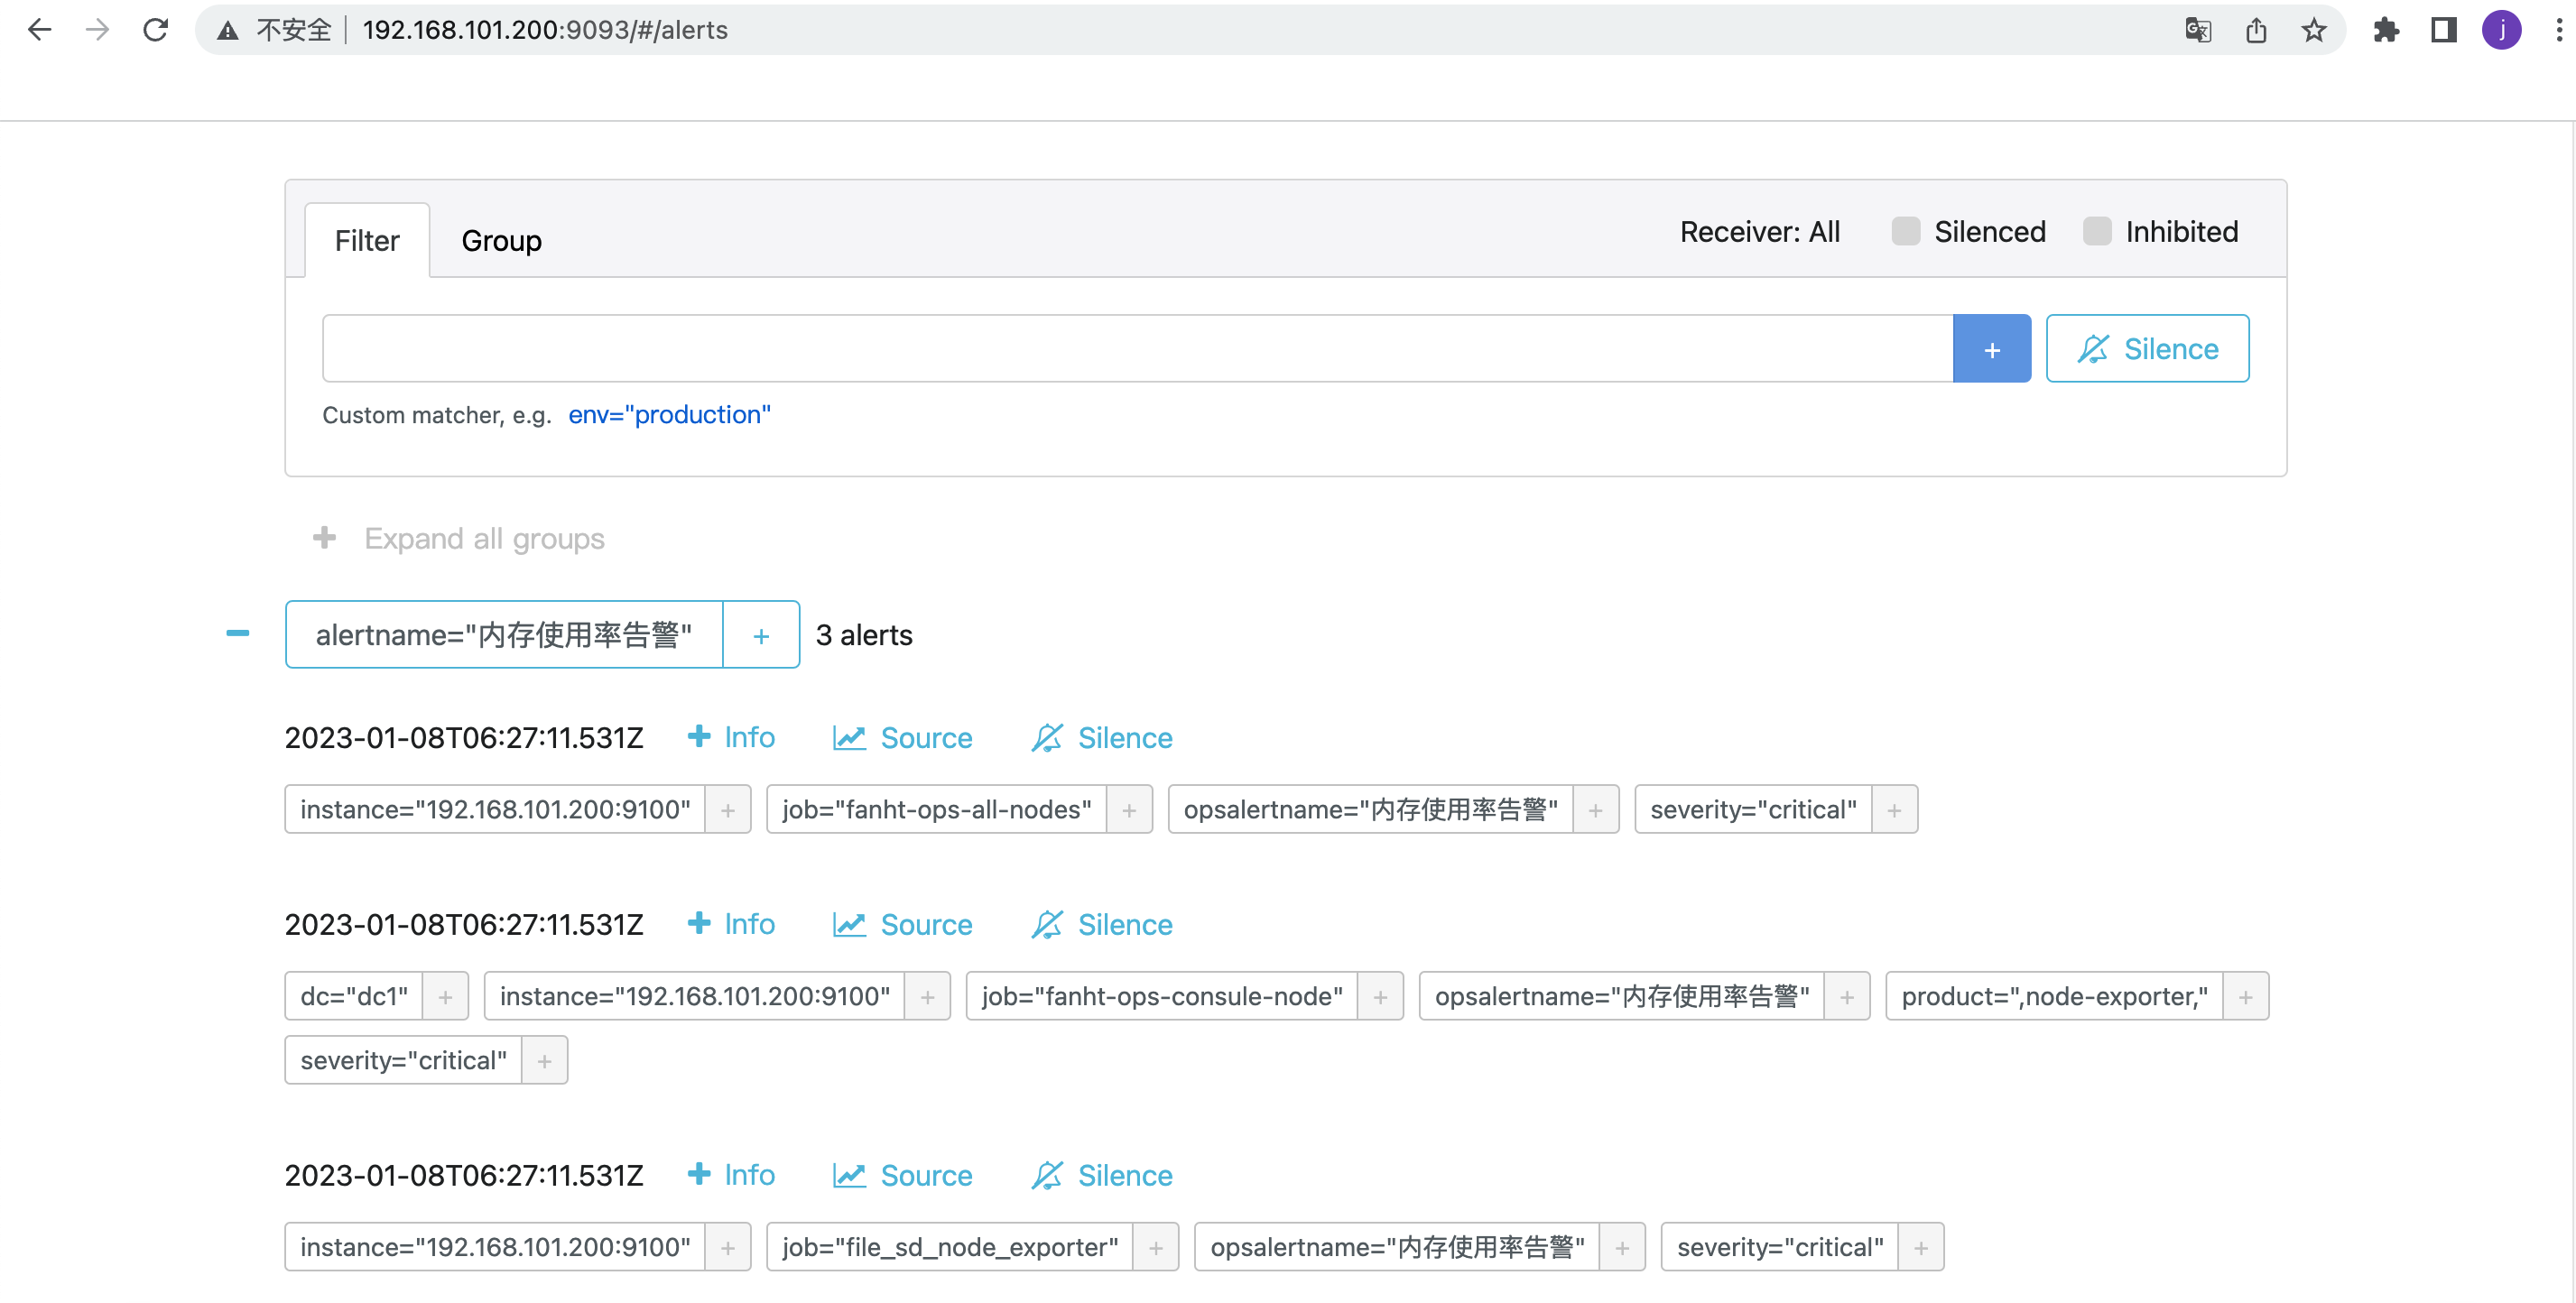The image size is (2576, 1303).
Task: Add first alert's severity label to filter
Action: pyautogui.click(x=1894, y=809)
